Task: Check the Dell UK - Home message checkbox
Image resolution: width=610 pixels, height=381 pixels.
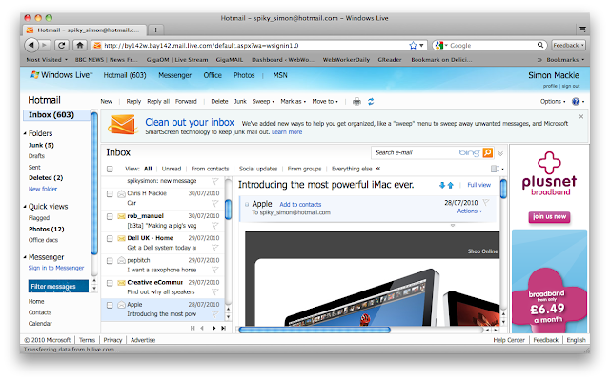Action: [x=110, y=238]
